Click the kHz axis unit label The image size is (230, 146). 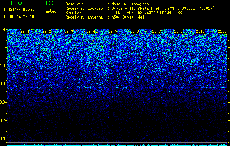[x=3, y=30]
